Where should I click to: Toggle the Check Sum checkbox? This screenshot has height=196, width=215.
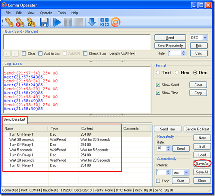85,53
